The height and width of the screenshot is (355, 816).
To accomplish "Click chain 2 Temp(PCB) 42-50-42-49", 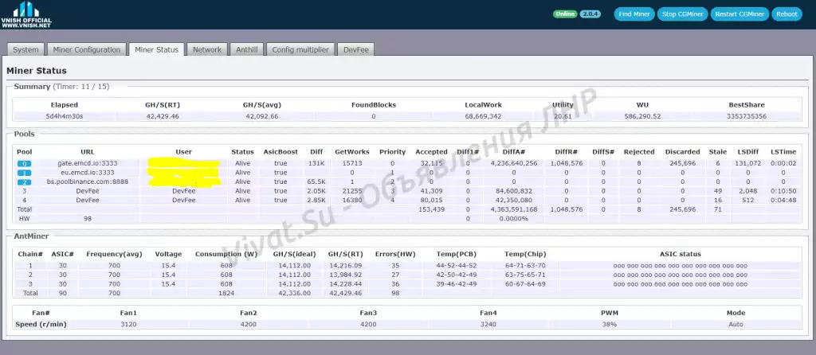I will 457,275.
